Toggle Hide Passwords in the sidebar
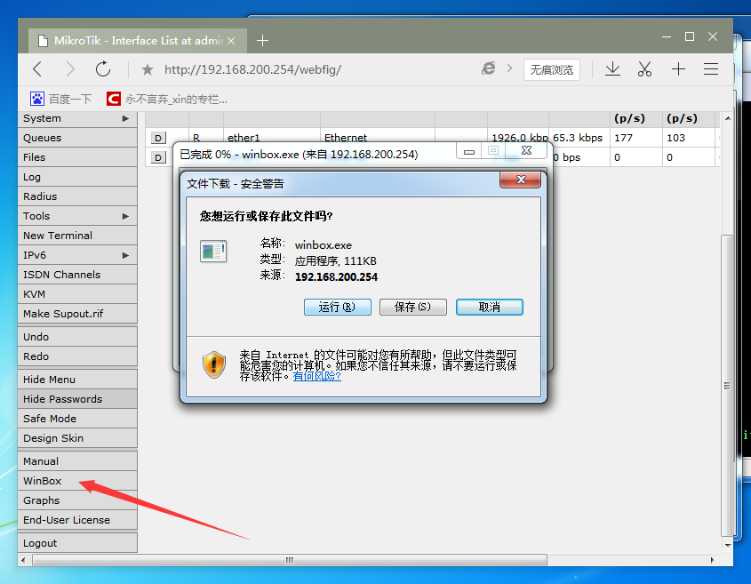Image resolution: width=751 pixels, height=584 pixels. [77, 399]
